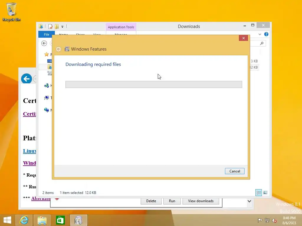Screen dimensions: 302x226
Task: Select the Favorites star in navigation pane
Action: (x=46, y=54)
